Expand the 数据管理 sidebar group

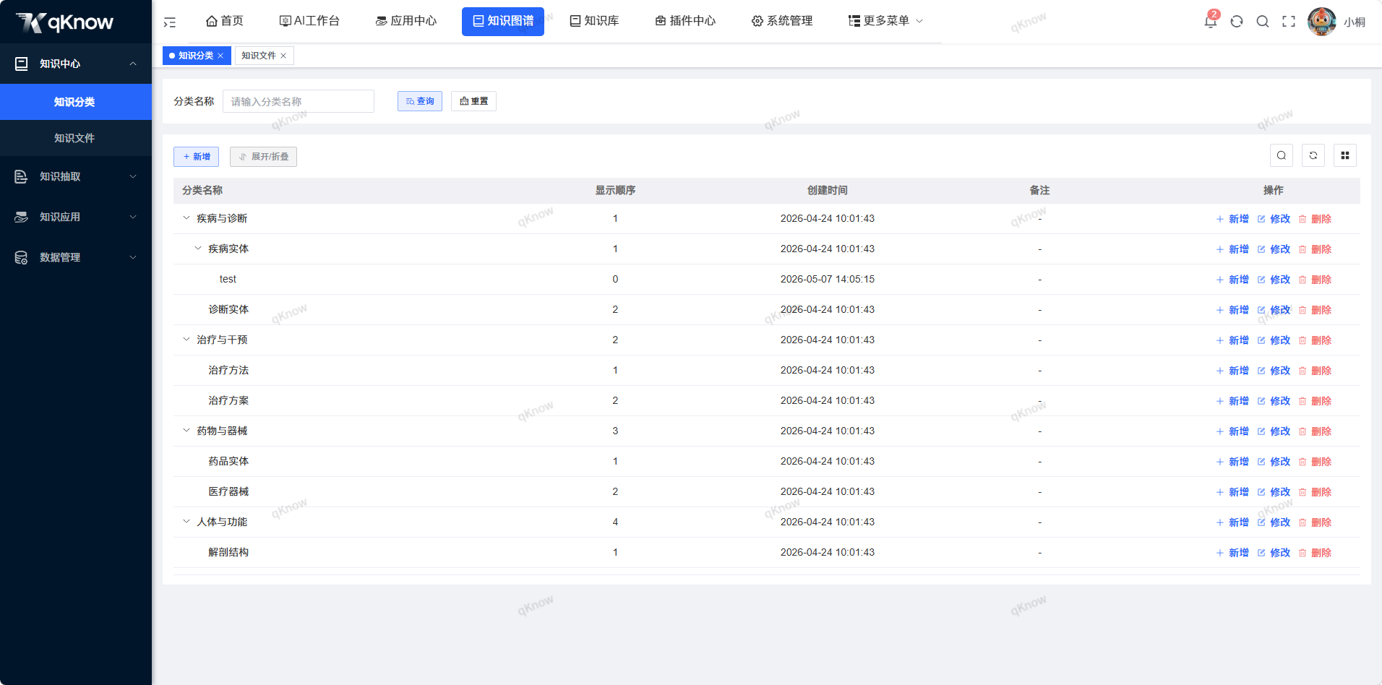click(76, 257)
